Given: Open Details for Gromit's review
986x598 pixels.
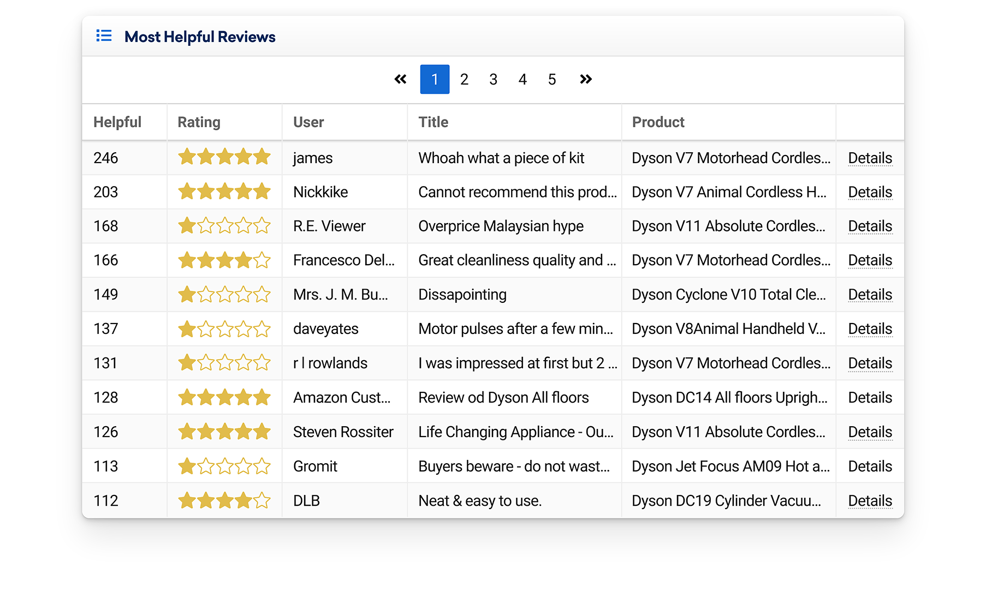Looking at the screenshot, I should [870, 467].
